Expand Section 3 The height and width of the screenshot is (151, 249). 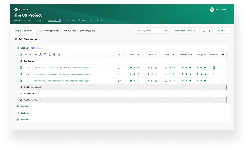coord(18,113)
